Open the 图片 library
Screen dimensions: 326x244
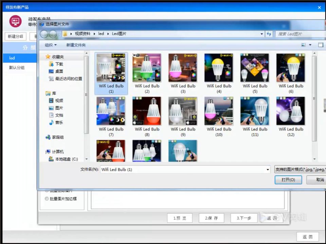click(x=56, y=108)
